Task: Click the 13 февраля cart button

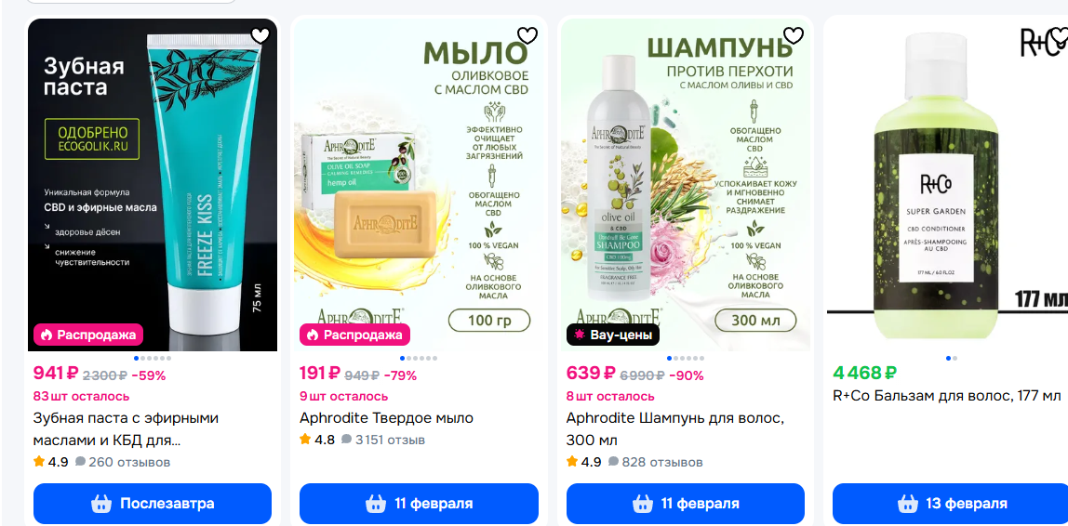Action: pyautogui.click(x=952, y=504)
